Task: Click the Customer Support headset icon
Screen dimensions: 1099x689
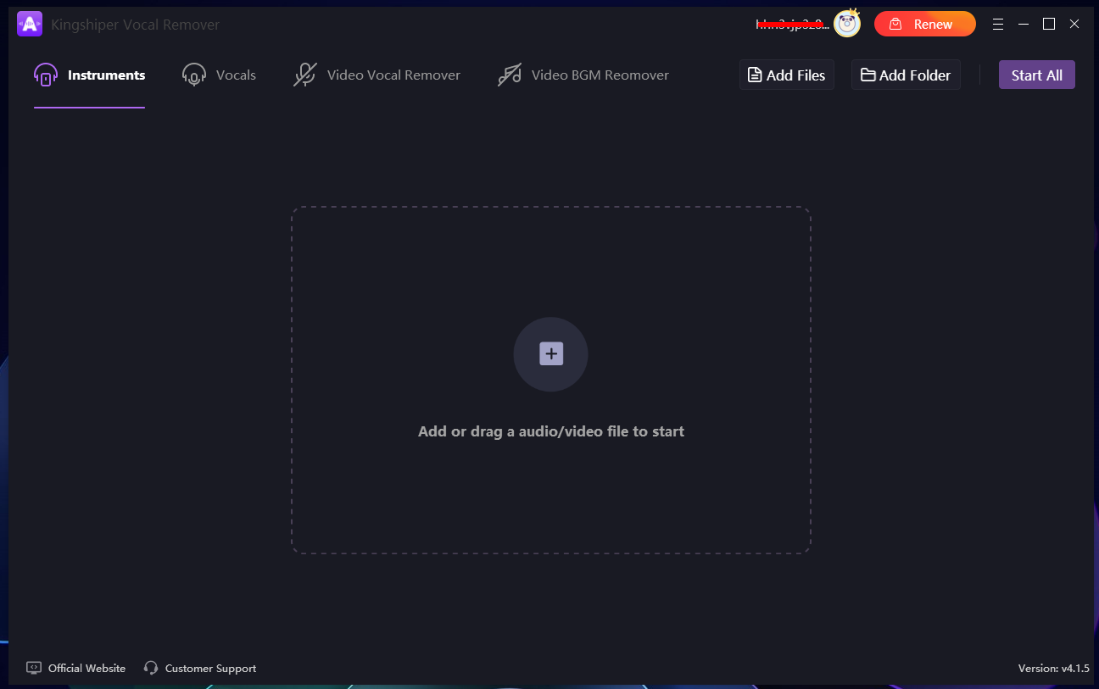Action: [x=151, y=668]
